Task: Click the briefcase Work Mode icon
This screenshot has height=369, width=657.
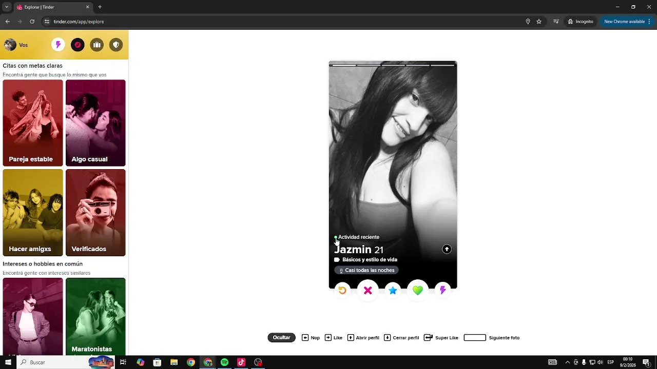Action: (97, 45)
